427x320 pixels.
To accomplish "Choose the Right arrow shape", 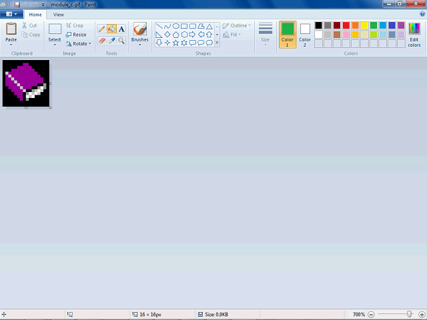I will [193, 35].
